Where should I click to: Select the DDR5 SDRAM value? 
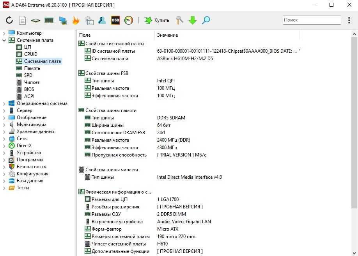click(171, 118)
